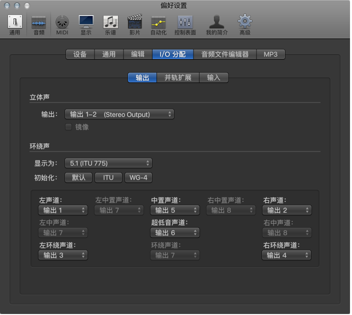
Task: Open the MIDI preferences icon
Action: tap(62, 24)
